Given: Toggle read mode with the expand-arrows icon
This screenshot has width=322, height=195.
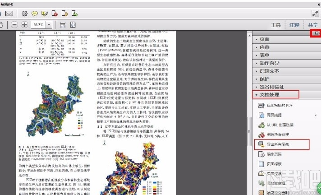Looking at the screenshot, I should tap(315, 14).
